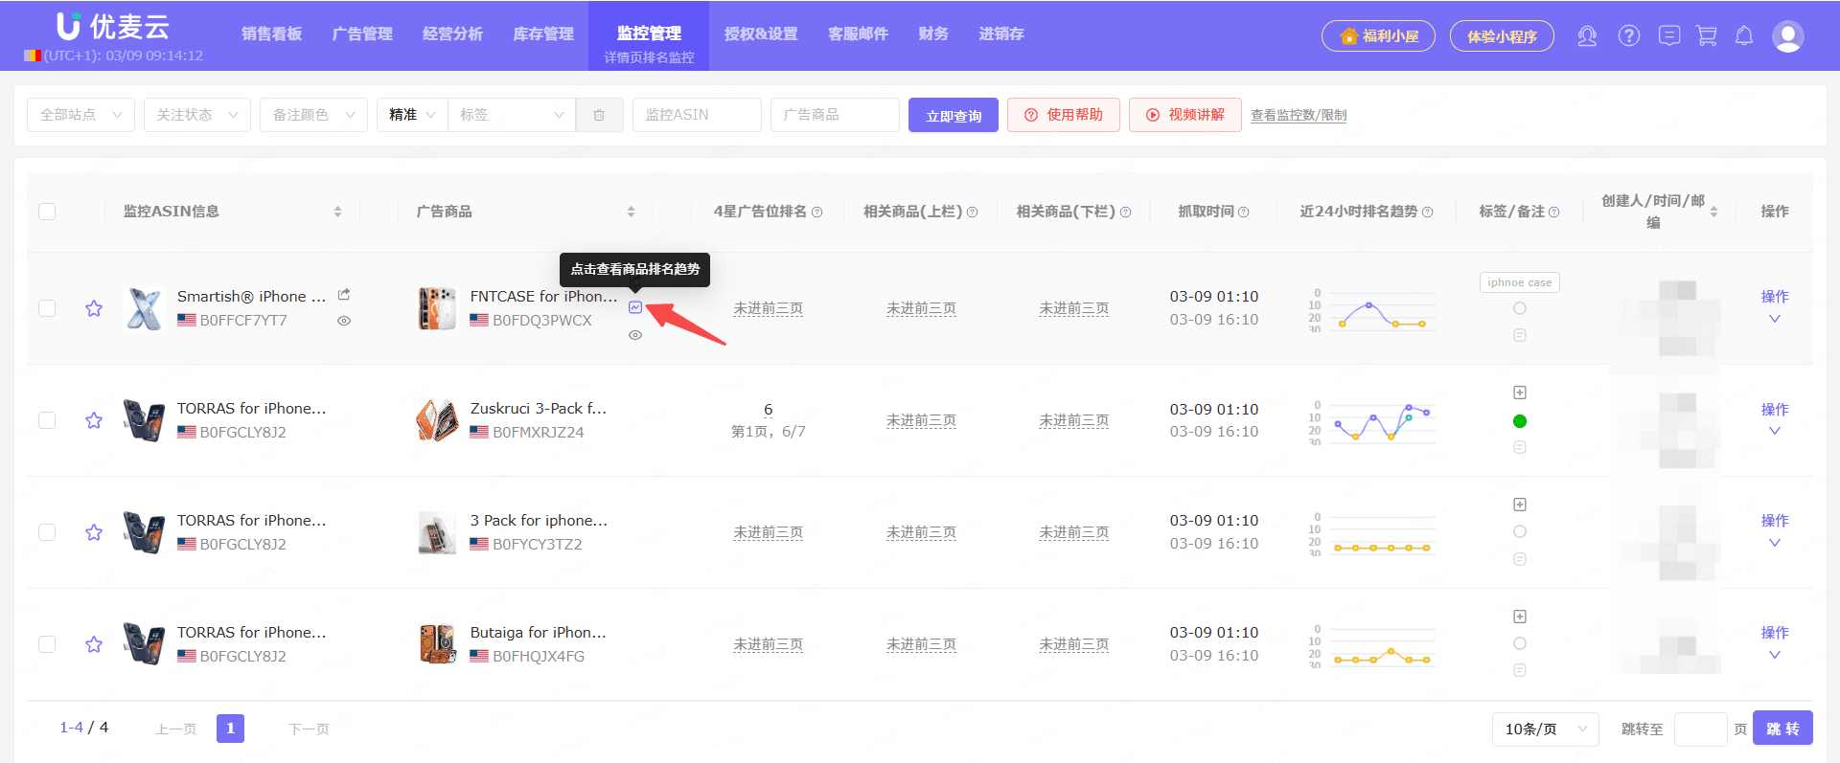Add tag plus icon in Butaiga row
This screenshot has height=763, width=1840.
pos(1520,617)
